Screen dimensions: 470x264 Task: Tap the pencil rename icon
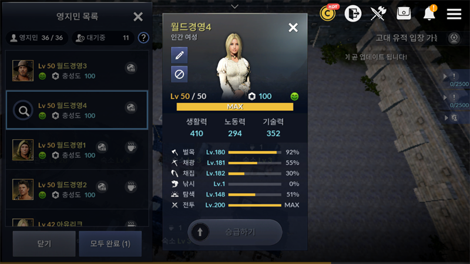[x=179, y=55]
